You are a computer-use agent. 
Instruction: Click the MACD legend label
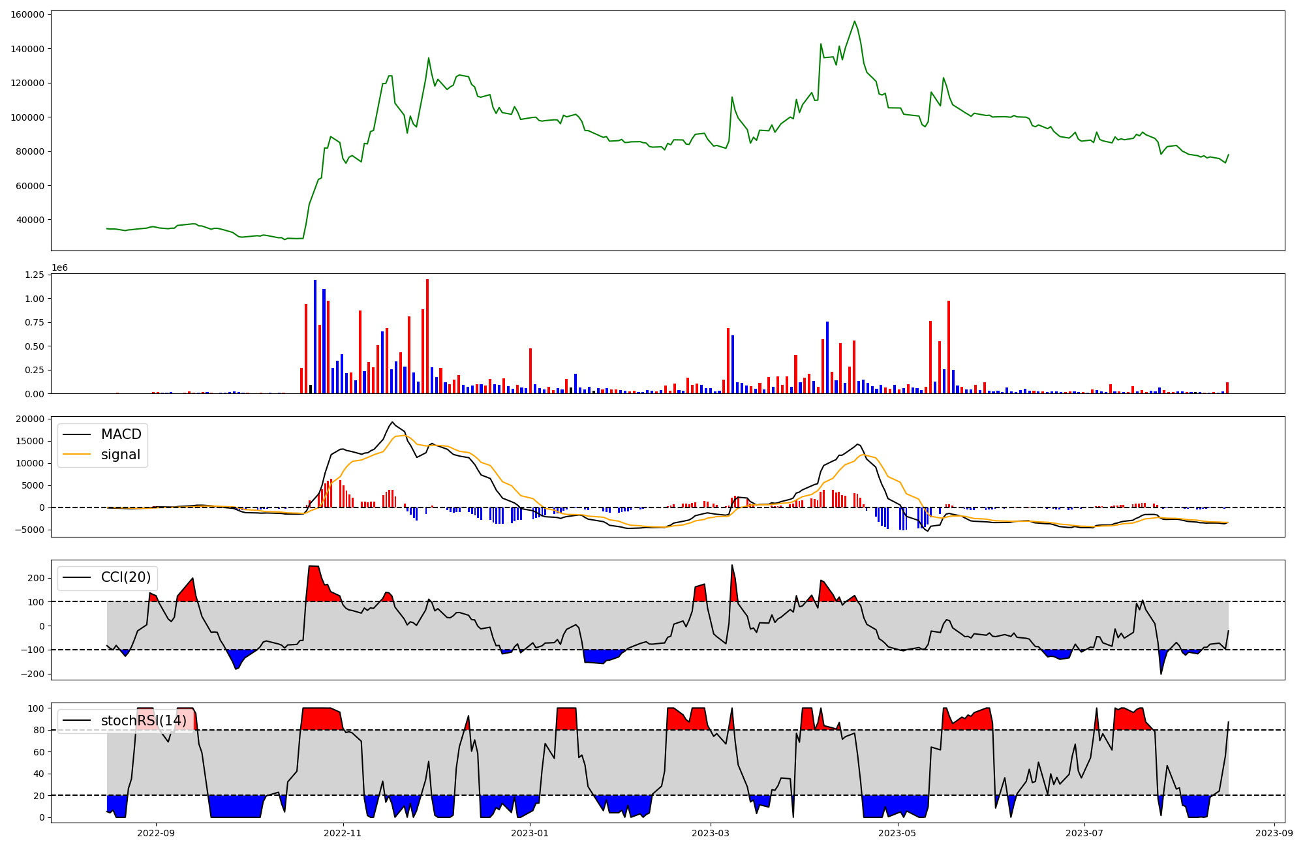[121, 434]
